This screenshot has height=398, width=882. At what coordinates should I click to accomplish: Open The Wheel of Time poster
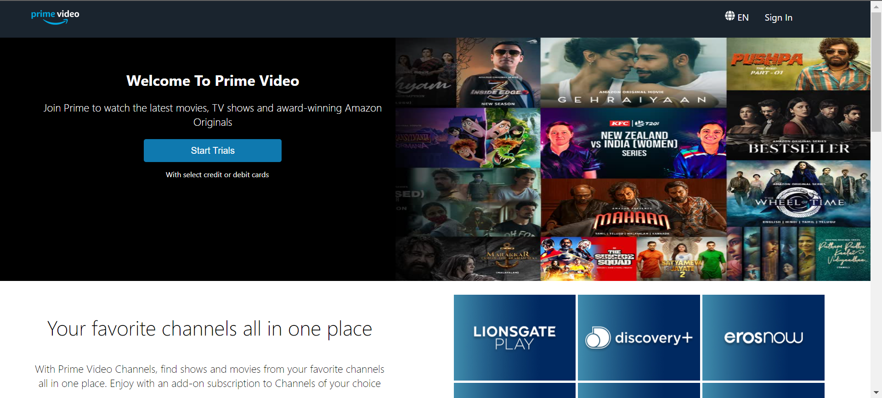tap(798, 193)
